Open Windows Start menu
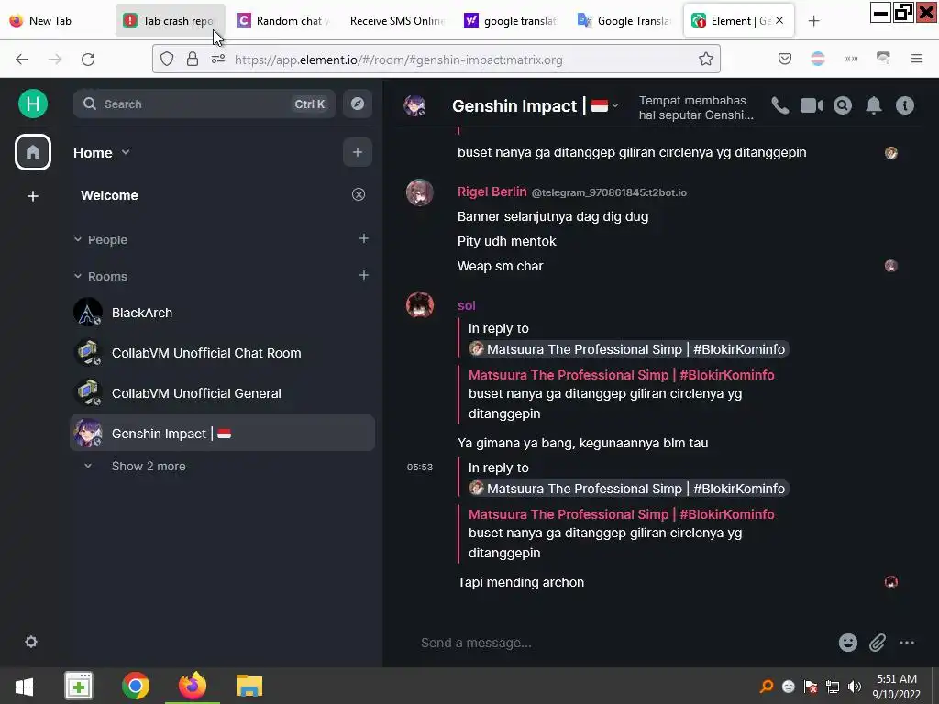Screen dimensions: 939x704 point(24,686)
